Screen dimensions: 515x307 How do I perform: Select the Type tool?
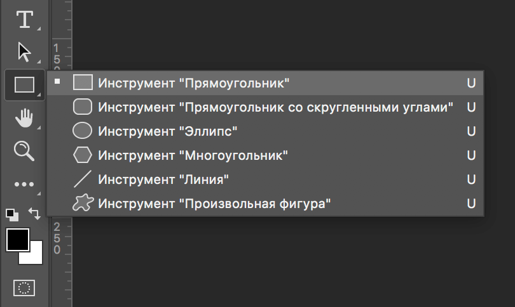(x=24, y=20)
